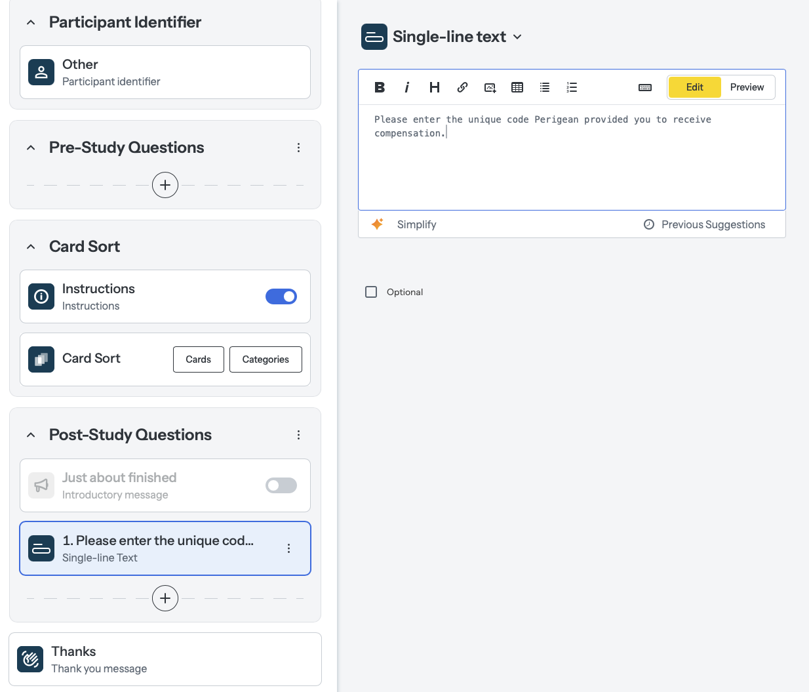Insert an image into the question text
This screenshot has height=692, width=809.
490,87
